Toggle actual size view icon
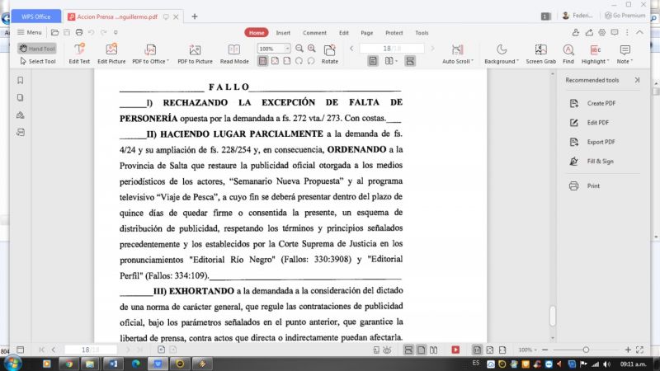Viewport: 660px width, 371px height. pos(262,61)
